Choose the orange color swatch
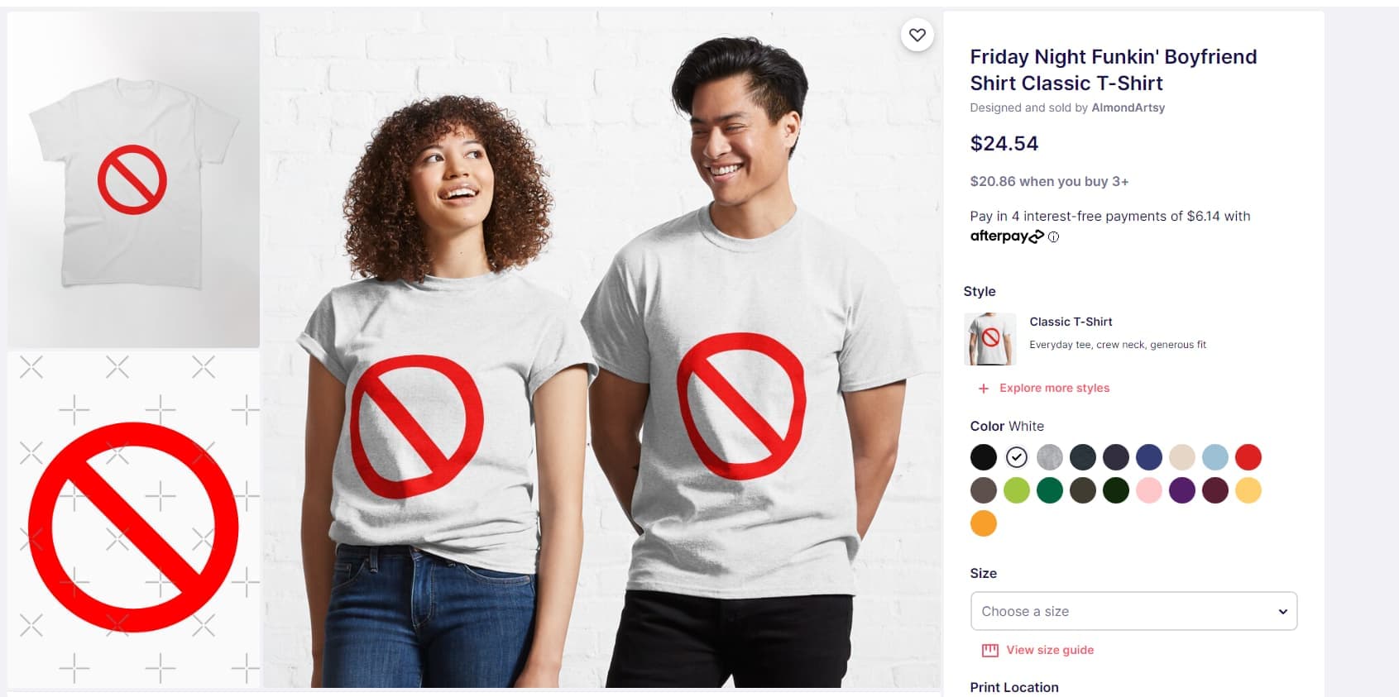 (984, 523)
